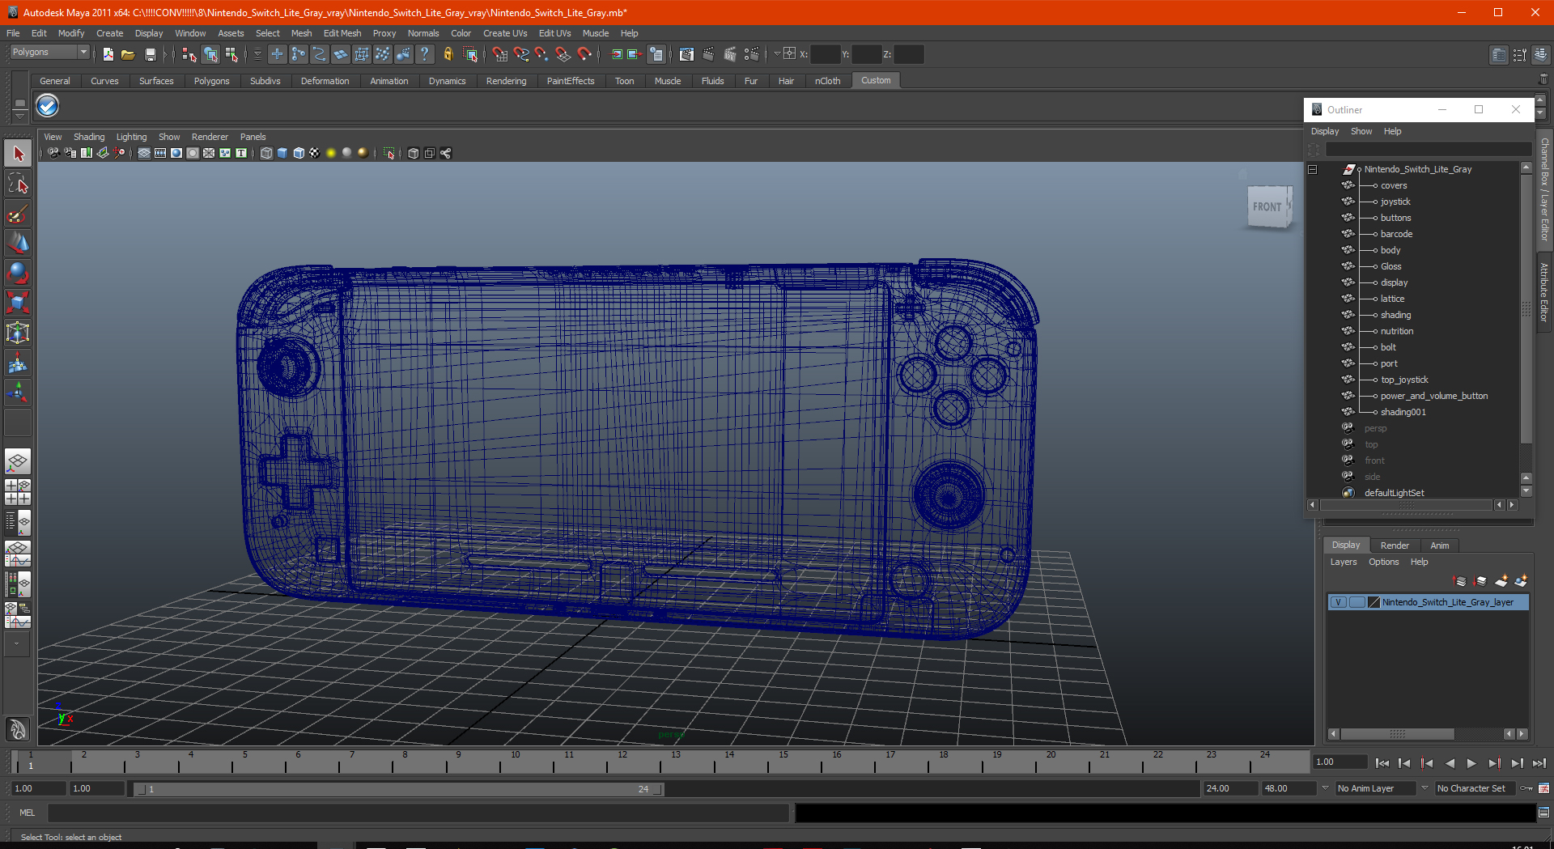Switch to persp/graph editor layout

(18, 554)
